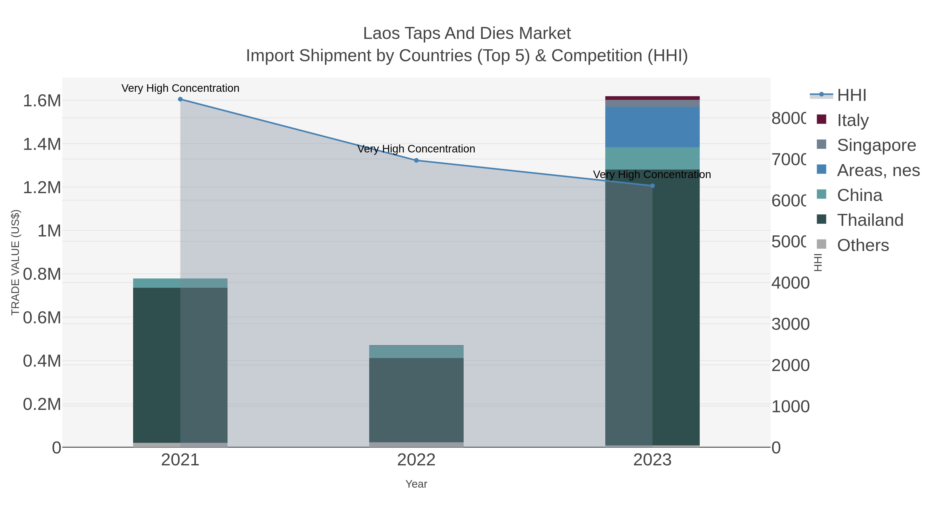This screenshot has width=934, height=525.
Task: Select China bar segment for 2023
Action: 652,158
